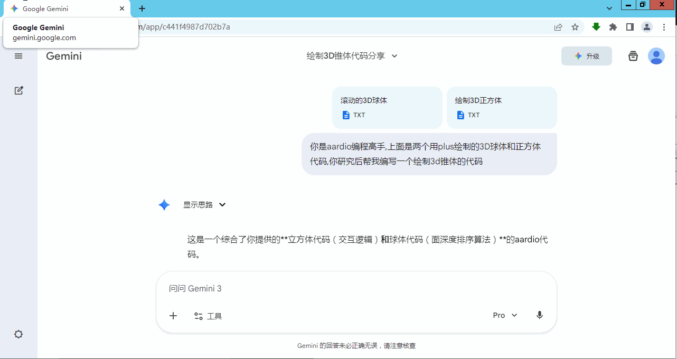Screen dimensions: 677x359
Task: Open the 滚动的3D球体 TXT attachment
Action: tap(387, 108)
